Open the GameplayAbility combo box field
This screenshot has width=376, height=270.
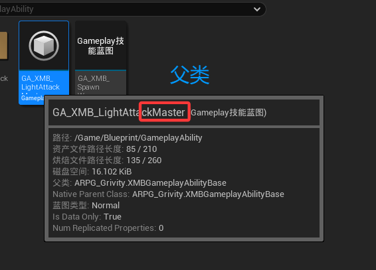tap(133, 9)
